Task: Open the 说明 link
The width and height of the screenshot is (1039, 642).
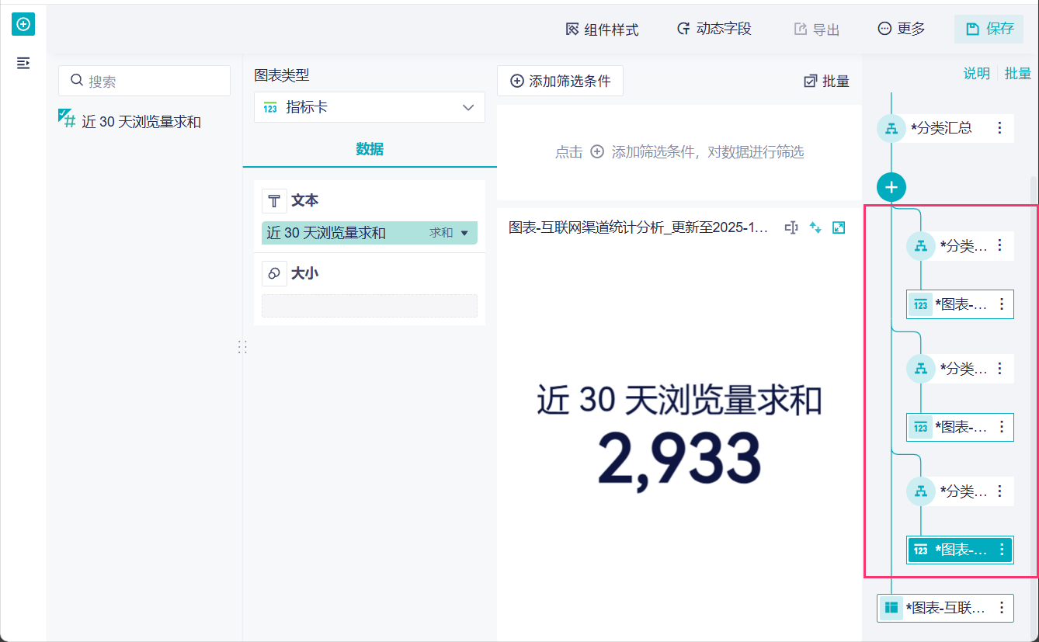Action: pos(977,73)
